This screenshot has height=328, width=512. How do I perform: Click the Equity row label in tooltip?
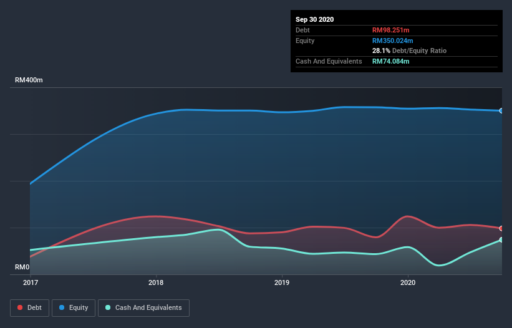point(305,41)
